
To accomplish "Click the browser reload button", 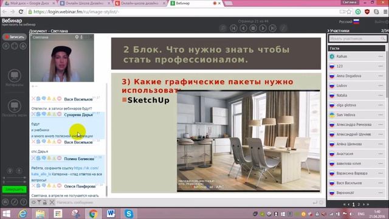I will point(21,12).
